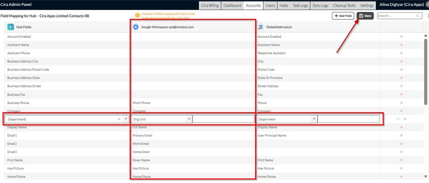Delete mapping for Assistant Name row

coord(401,45)
